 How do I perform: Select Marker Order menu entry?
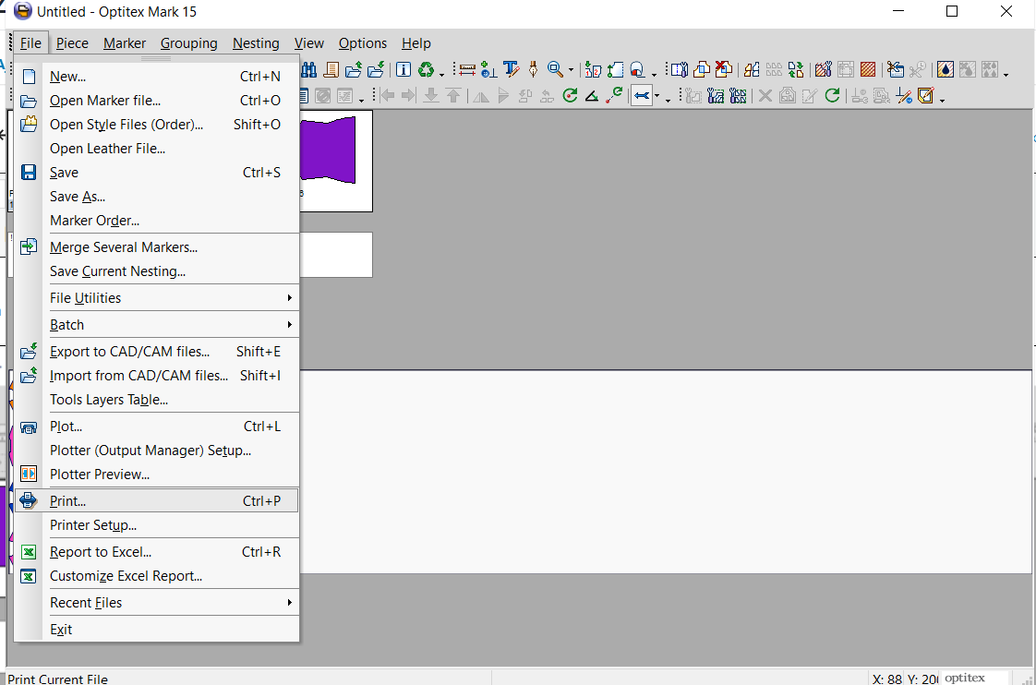[x=157, y=221]
